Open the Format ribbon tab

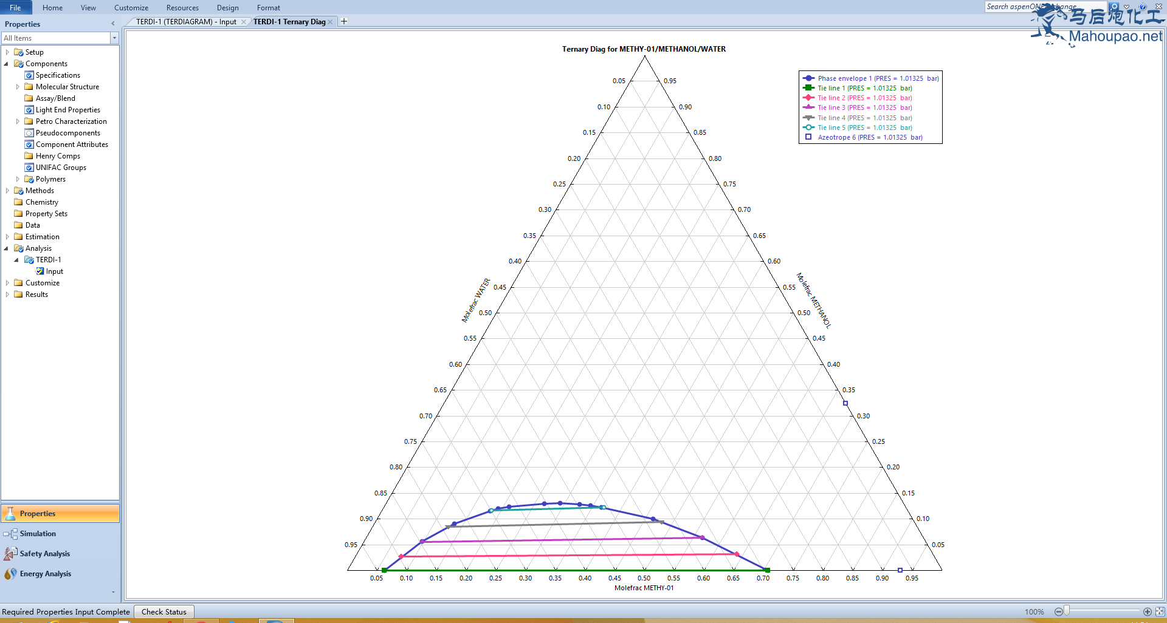tap(269, 7)
